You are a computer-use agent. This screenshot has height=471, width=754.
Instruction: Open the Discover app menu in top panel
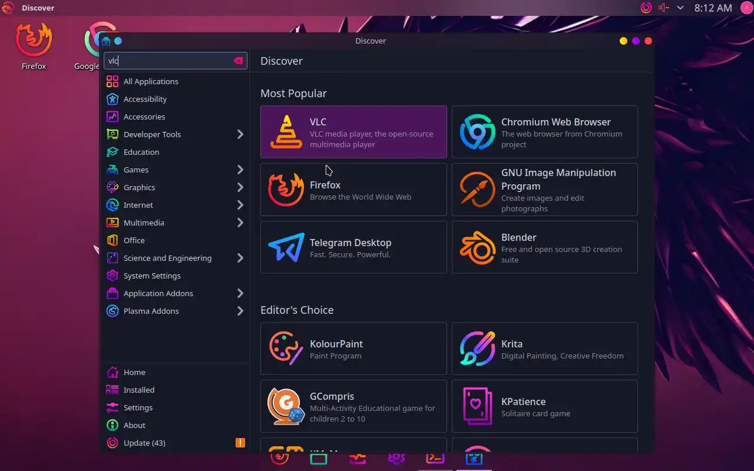click(x=38, y=8)
